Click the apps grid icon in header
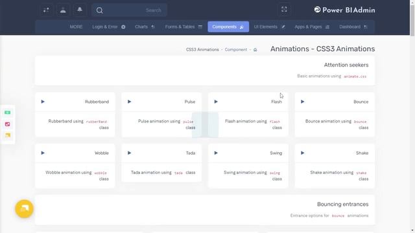This screenshot has height=233, width=415. coord(46,10)
